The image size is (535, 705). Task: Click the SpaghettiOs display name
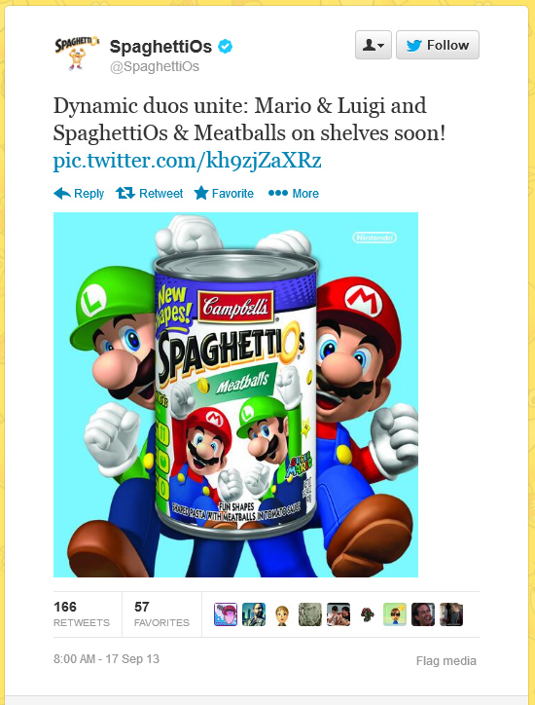[160, 47]
